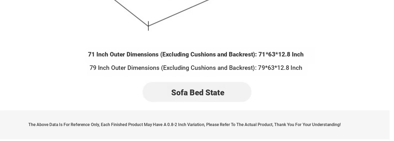Screen dimensions: 394x141
Task: Click the '71 Inch' text starting the bold line
Action: [x=98, y=54]
